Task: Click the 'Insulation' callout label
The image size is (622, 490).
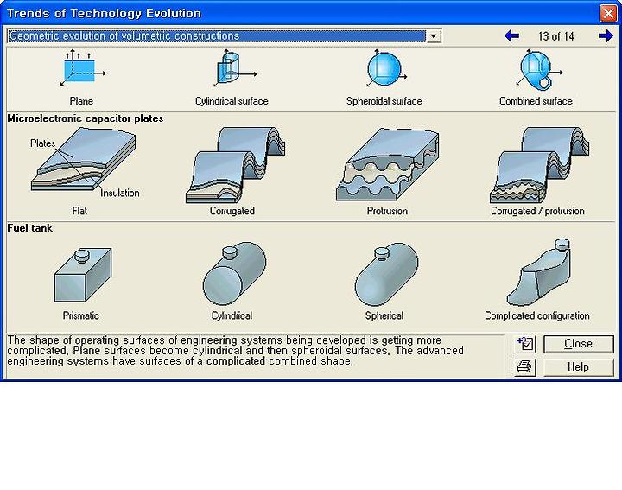Action: click(x=120, y=194)
